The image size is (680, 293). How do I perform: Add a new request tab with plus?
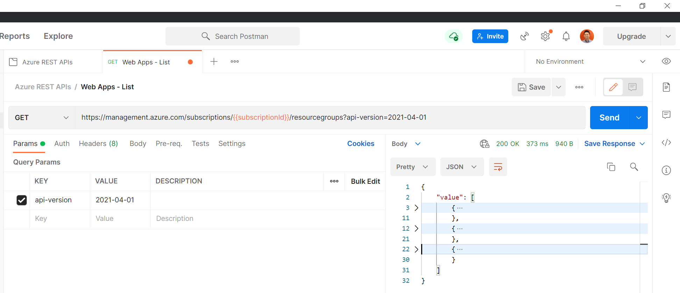coord(214,62)
